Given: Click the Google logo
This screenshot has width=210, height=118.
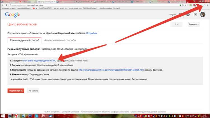Looking at the screenshot, I should [12, 15].
